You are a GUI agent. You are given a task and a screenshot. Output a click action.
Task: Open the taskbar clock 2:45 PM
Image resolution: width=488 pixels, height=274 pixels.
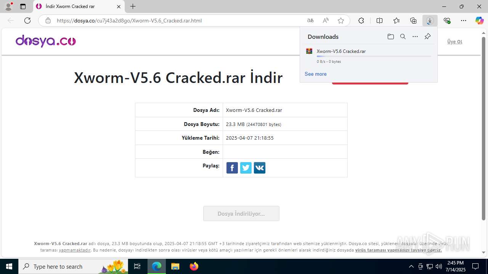tap(456, 266)
